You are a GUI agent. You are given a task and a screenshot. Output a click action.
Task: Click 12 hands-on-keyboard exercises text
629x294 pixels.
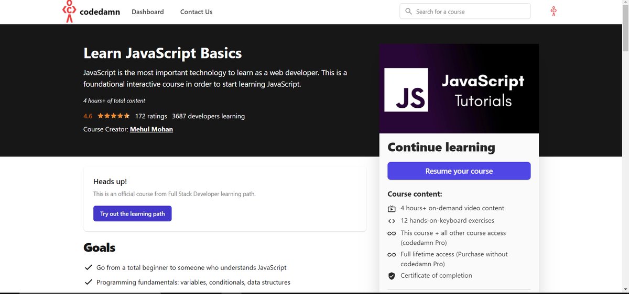[447, 221]
